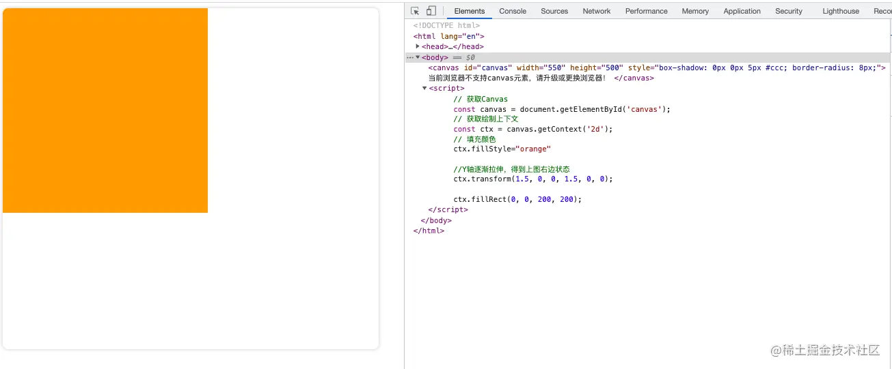Click the orange square on canvas
This screenshot has width=892, height=369.
[x=105, y=110]
